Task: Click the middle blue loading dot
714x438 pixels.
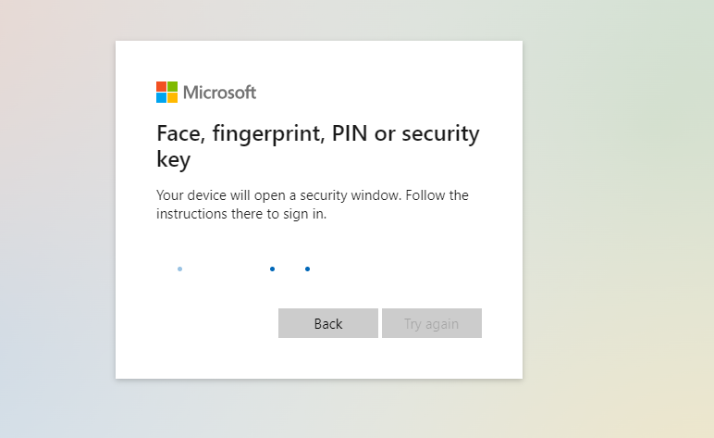Action: coord(272,269)
